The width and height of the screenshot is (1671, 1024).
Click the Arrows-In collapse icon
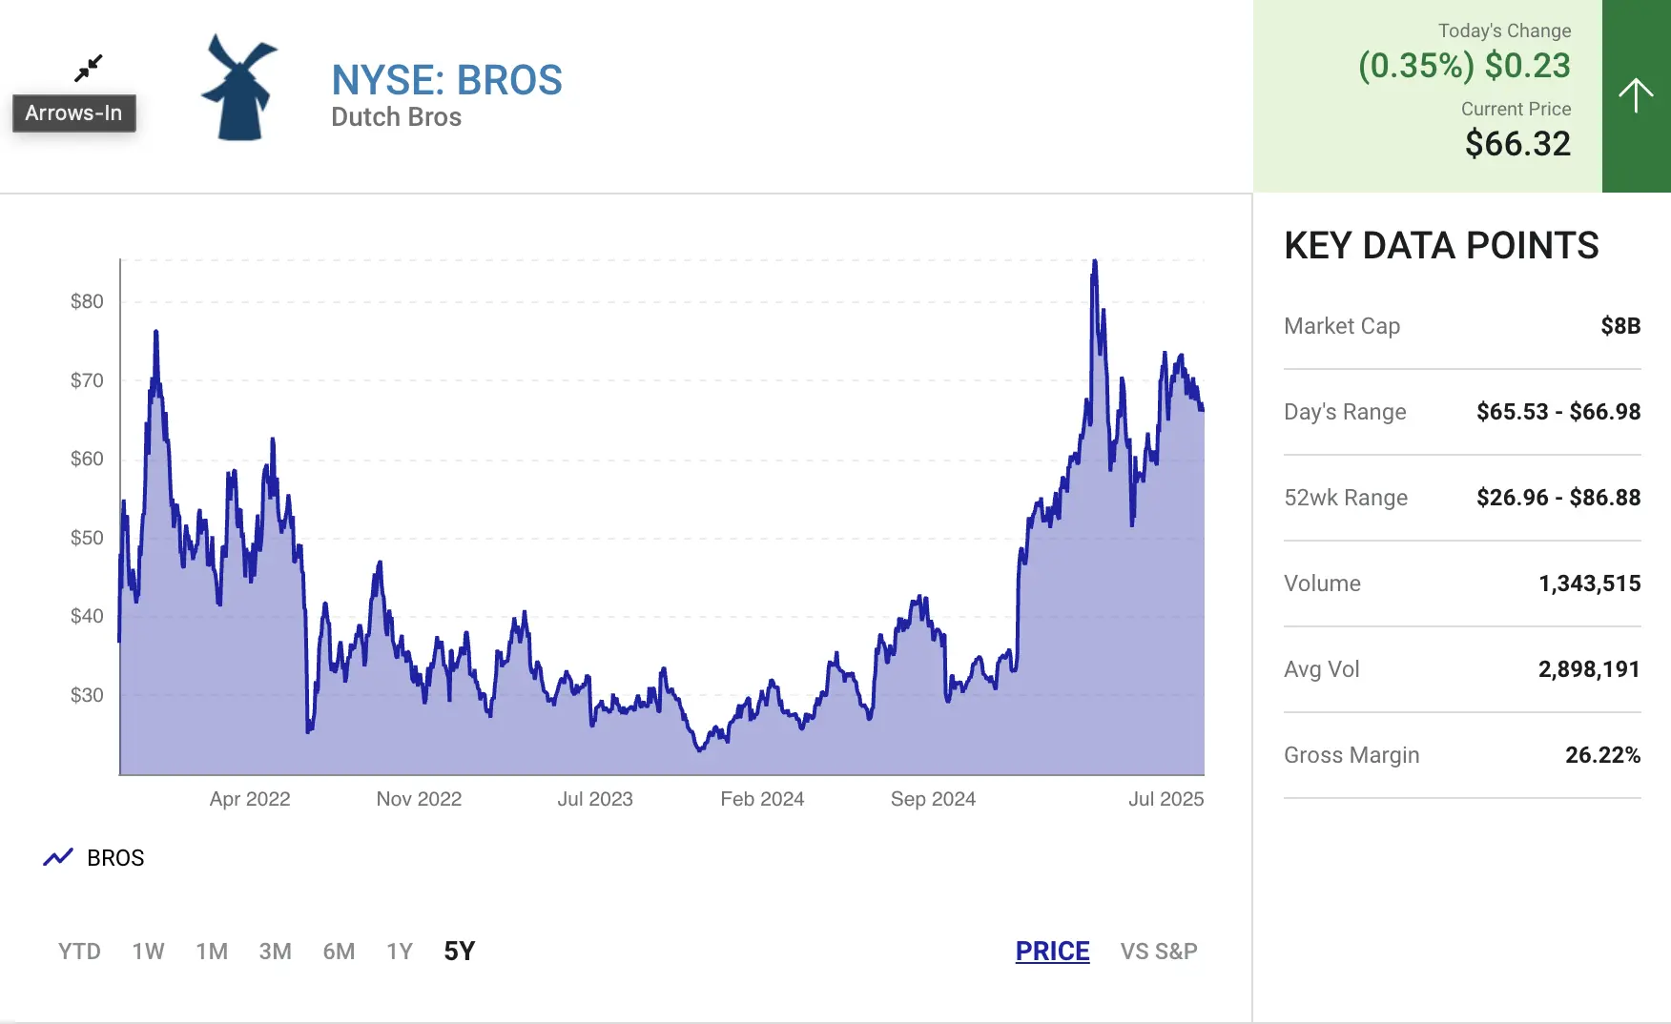89,68
